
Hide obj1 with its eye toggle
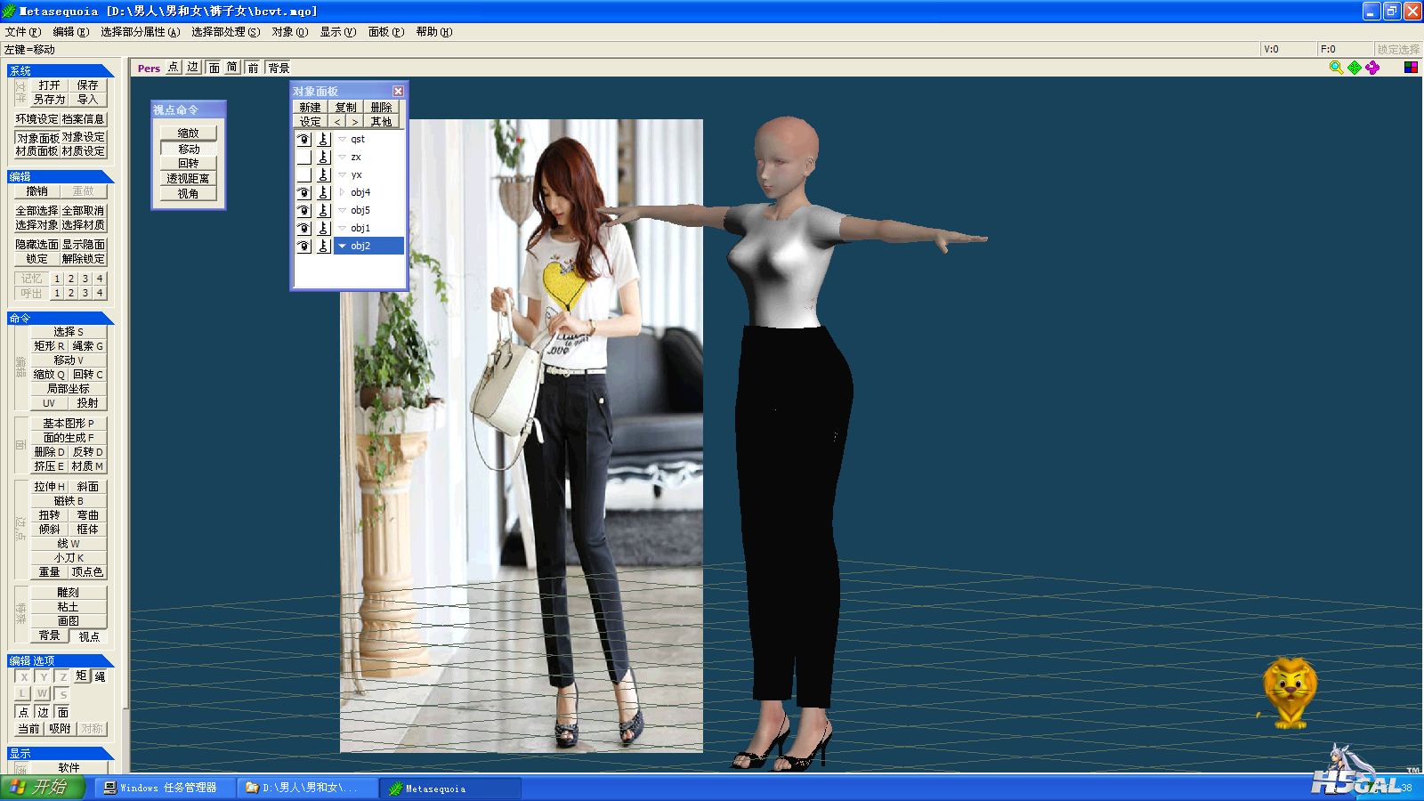(303, 228)
